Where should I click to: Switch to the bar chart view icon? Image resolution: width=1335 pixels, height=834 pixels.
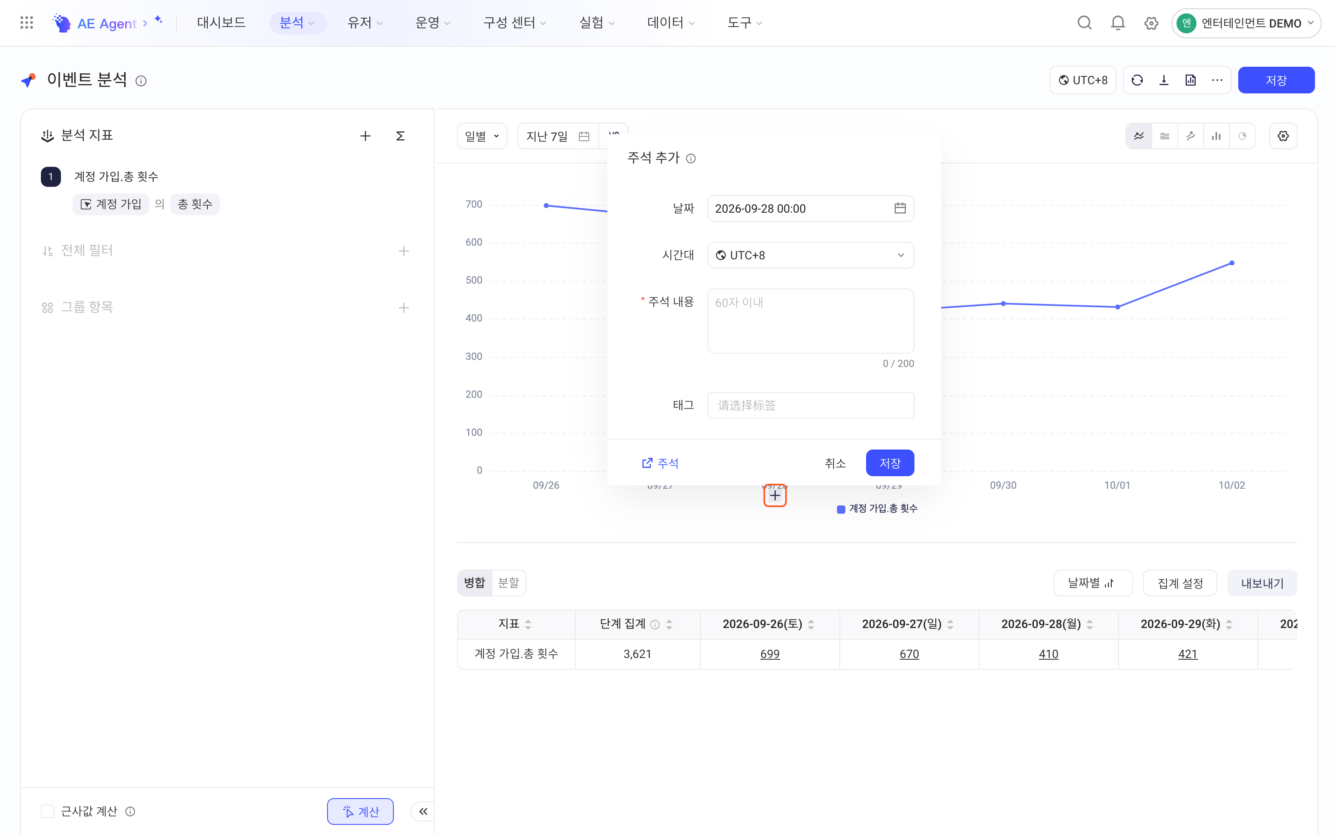1216,136
